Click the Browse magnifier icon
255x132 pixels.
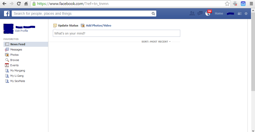pos(7,60)
